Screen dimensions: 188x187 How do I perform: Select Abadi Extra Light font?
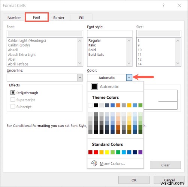click(x=22, y=55)
